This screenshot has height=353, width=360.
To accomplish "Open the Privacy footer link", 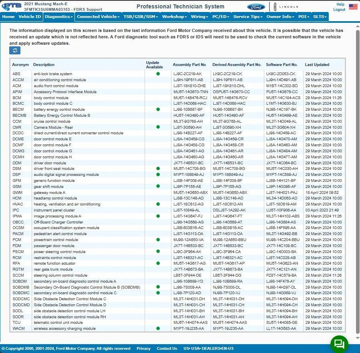I will [x=143, y=349].
